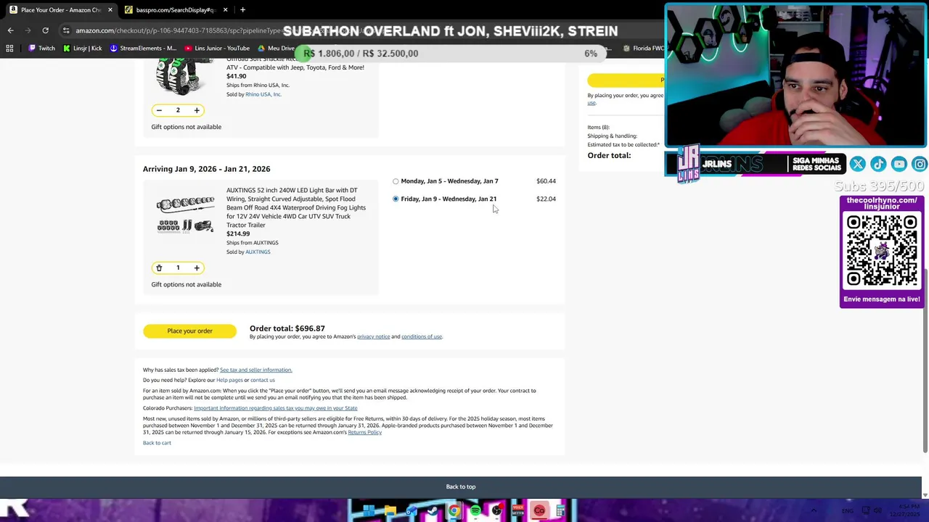Close the basspro.com tab

(225, 10)
